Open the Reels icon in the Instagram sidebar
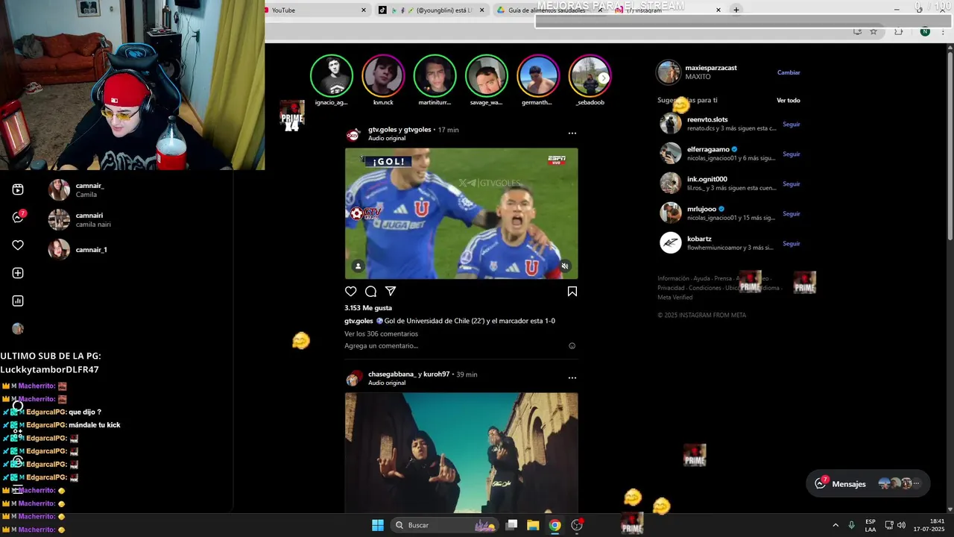Screen dimensions: 954x537 tap(18, 189)
